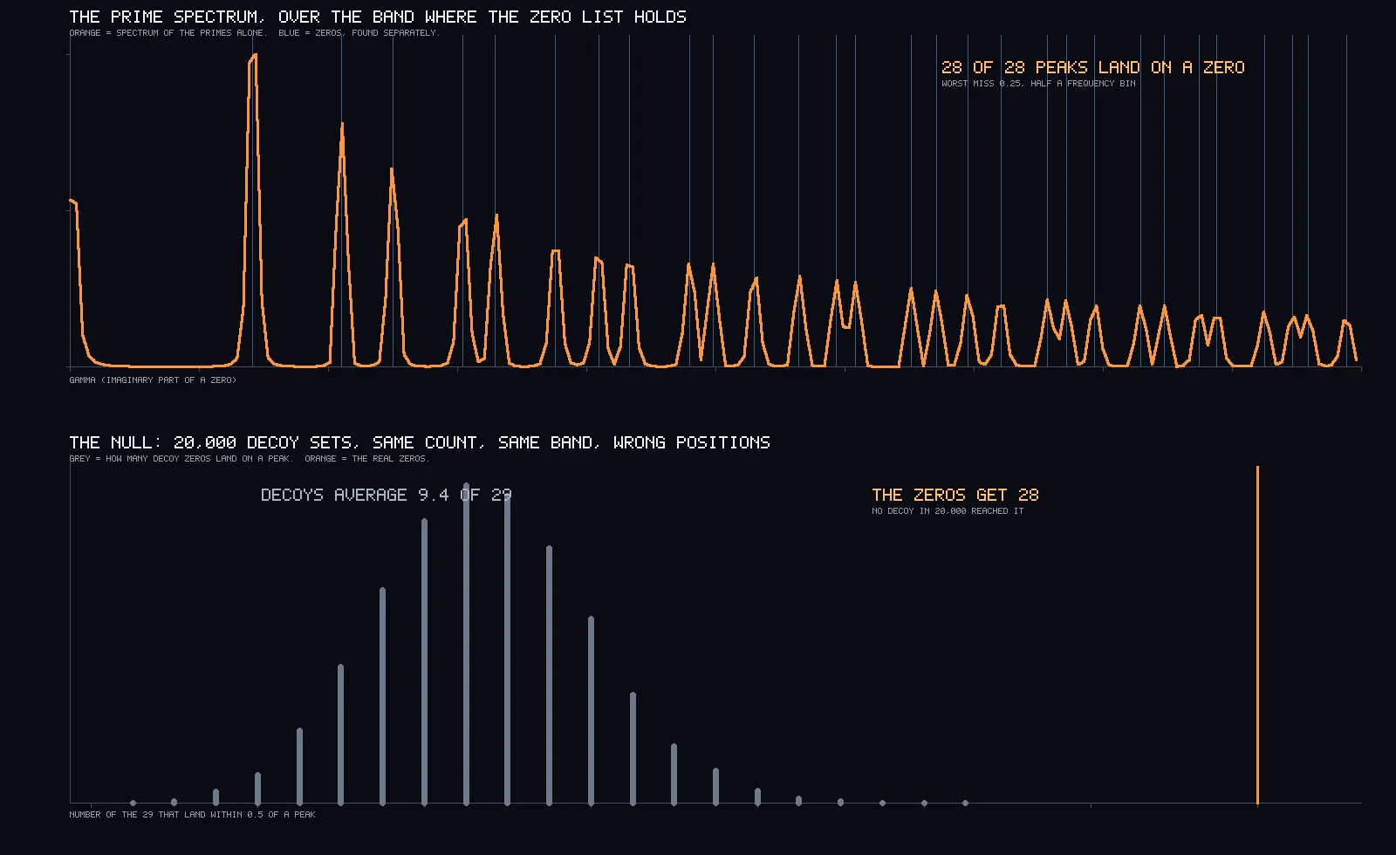The height and width of the screenshot is (855, 1396).
Task: Click the annotation 'The zeros get 28'
Action: [955, 495]
